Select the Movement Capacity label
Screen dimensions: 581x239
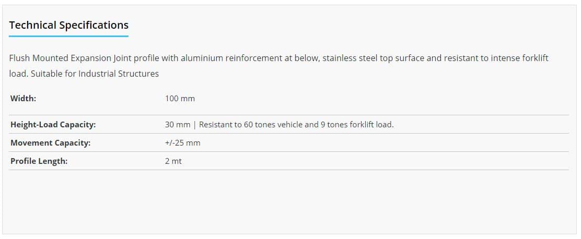pos(50,143)
